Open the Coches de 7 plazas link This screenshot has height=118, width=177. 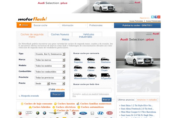(x=68, y=110)
